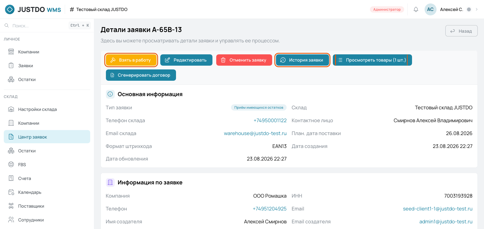Click the Поставщики icon
The width and height of the screenshot is (484, 229).
pyautogui.click(x=11, y=206)
